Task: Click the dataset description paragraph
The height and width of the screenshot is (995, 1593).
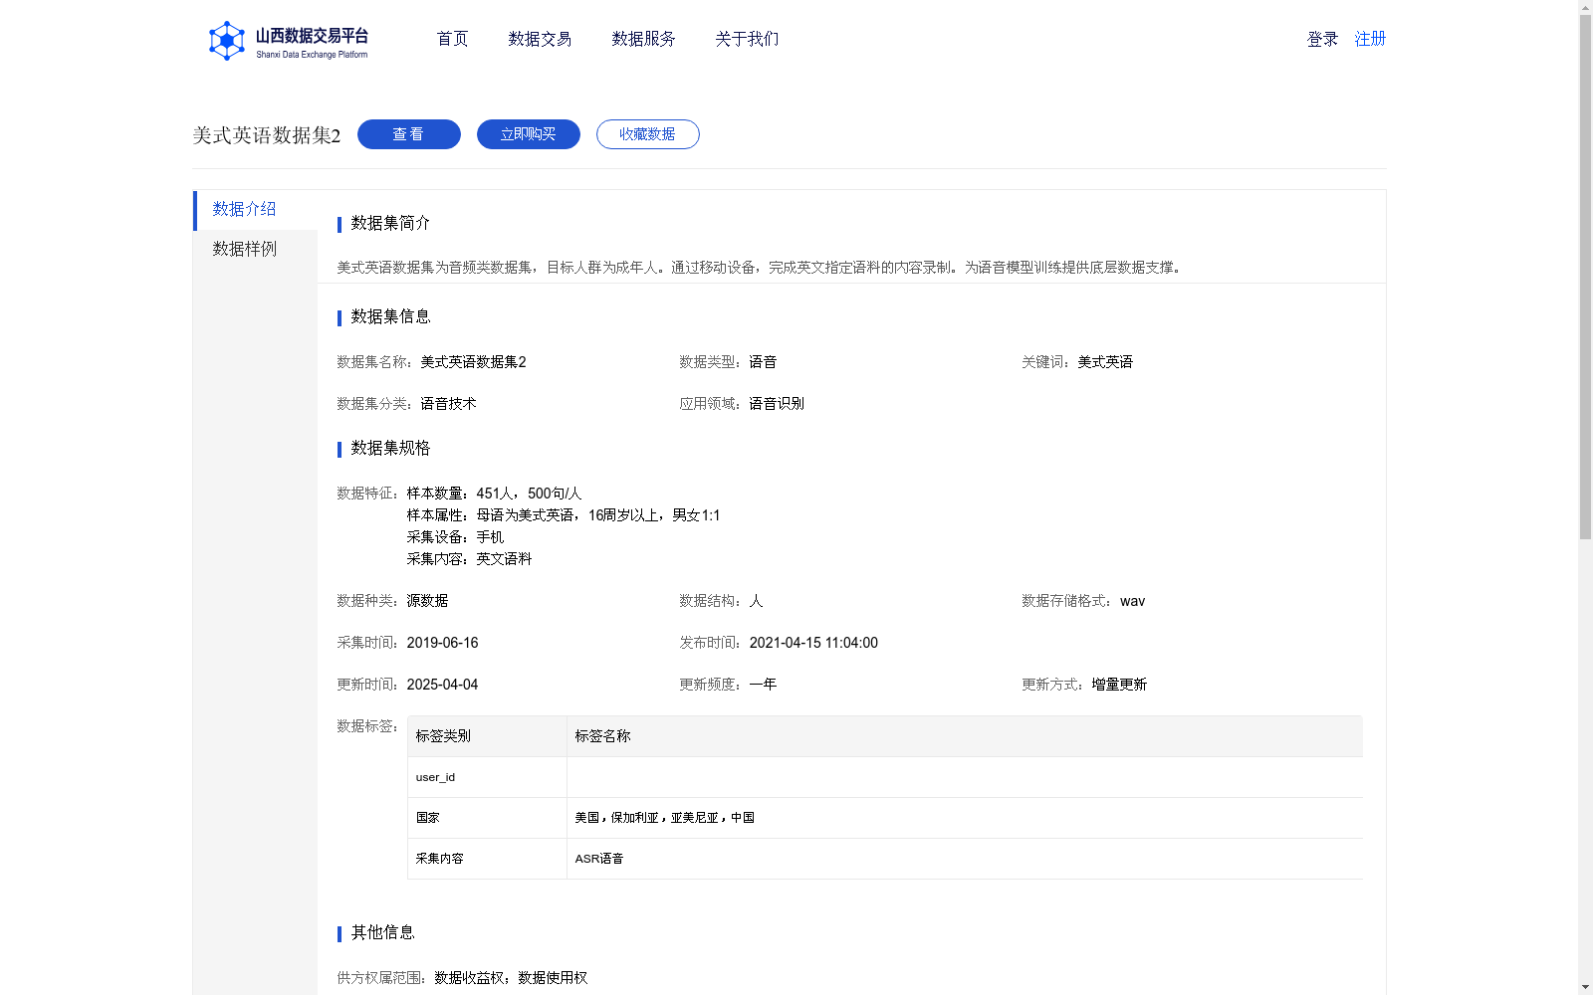Action: click(x=762, y=268)
